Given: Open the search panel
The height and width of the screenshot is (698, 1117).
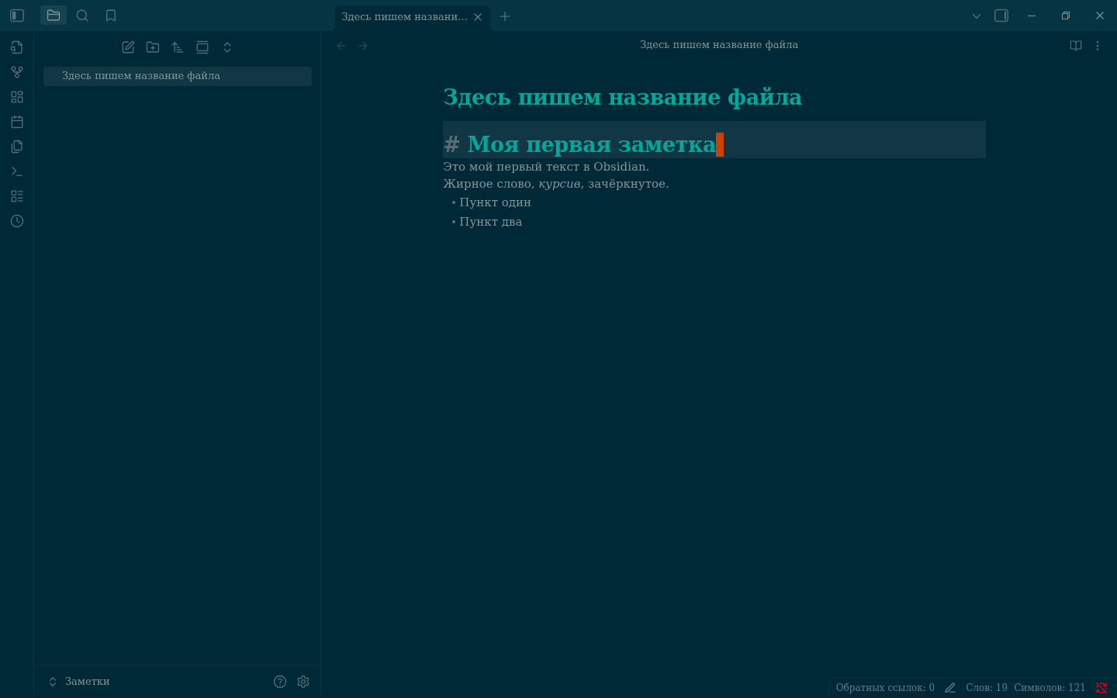Looking at the screenshot, I should 82,16.
